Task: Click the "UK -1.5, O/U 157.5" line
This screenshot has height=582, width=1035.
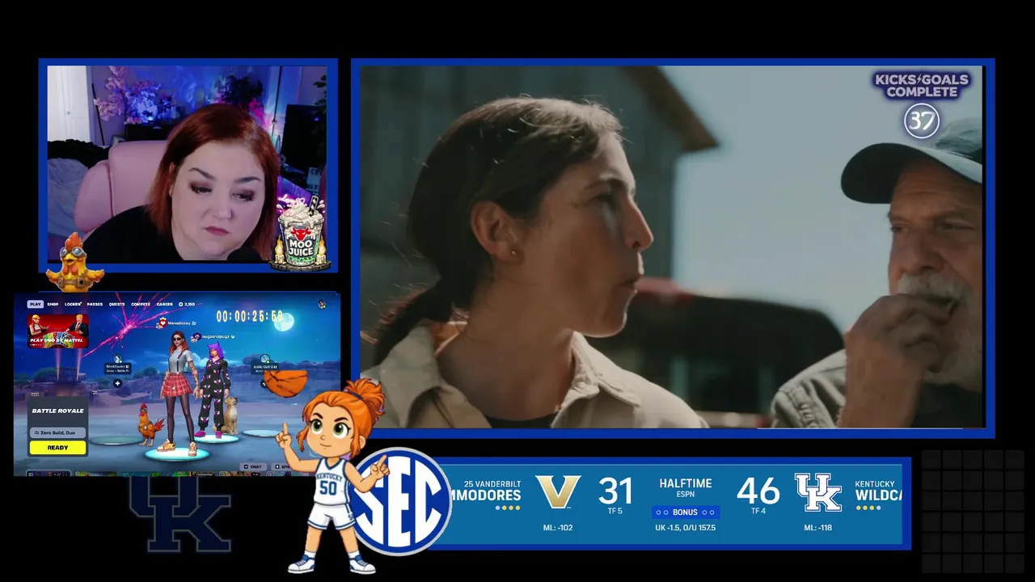Action: coord(686,528)
